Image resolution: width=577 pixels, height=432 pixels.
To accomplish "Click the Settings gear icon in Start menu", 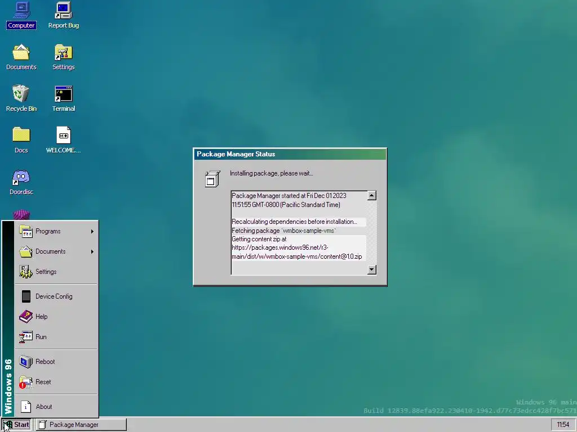I will point(25,272).
